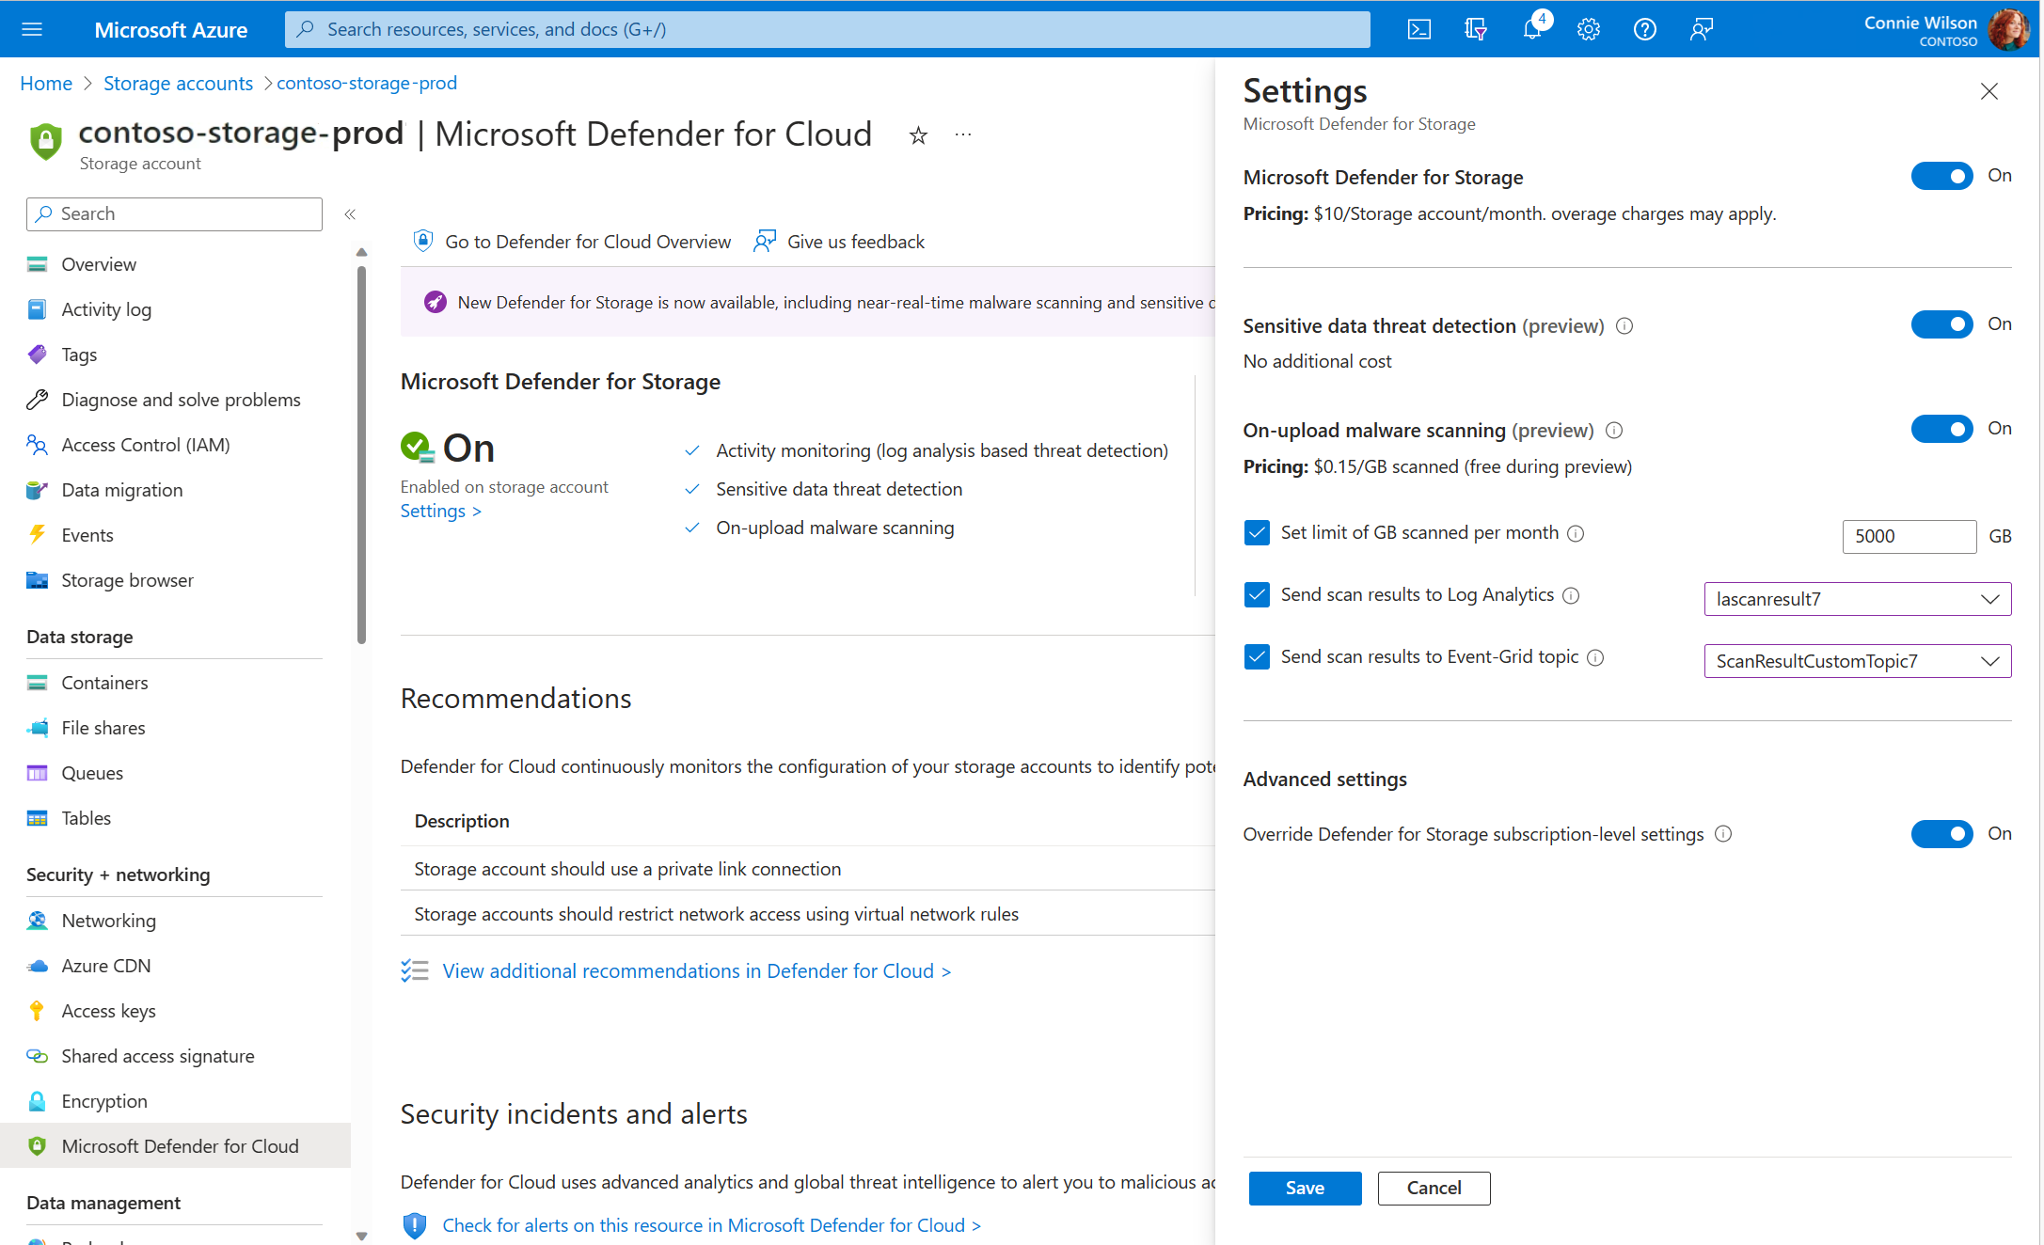Open the Azure portal hamburger menu

click(32, 29)
